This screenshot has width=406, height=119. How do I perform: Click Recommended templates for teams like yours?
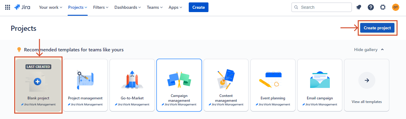click(x=74, y=50)
